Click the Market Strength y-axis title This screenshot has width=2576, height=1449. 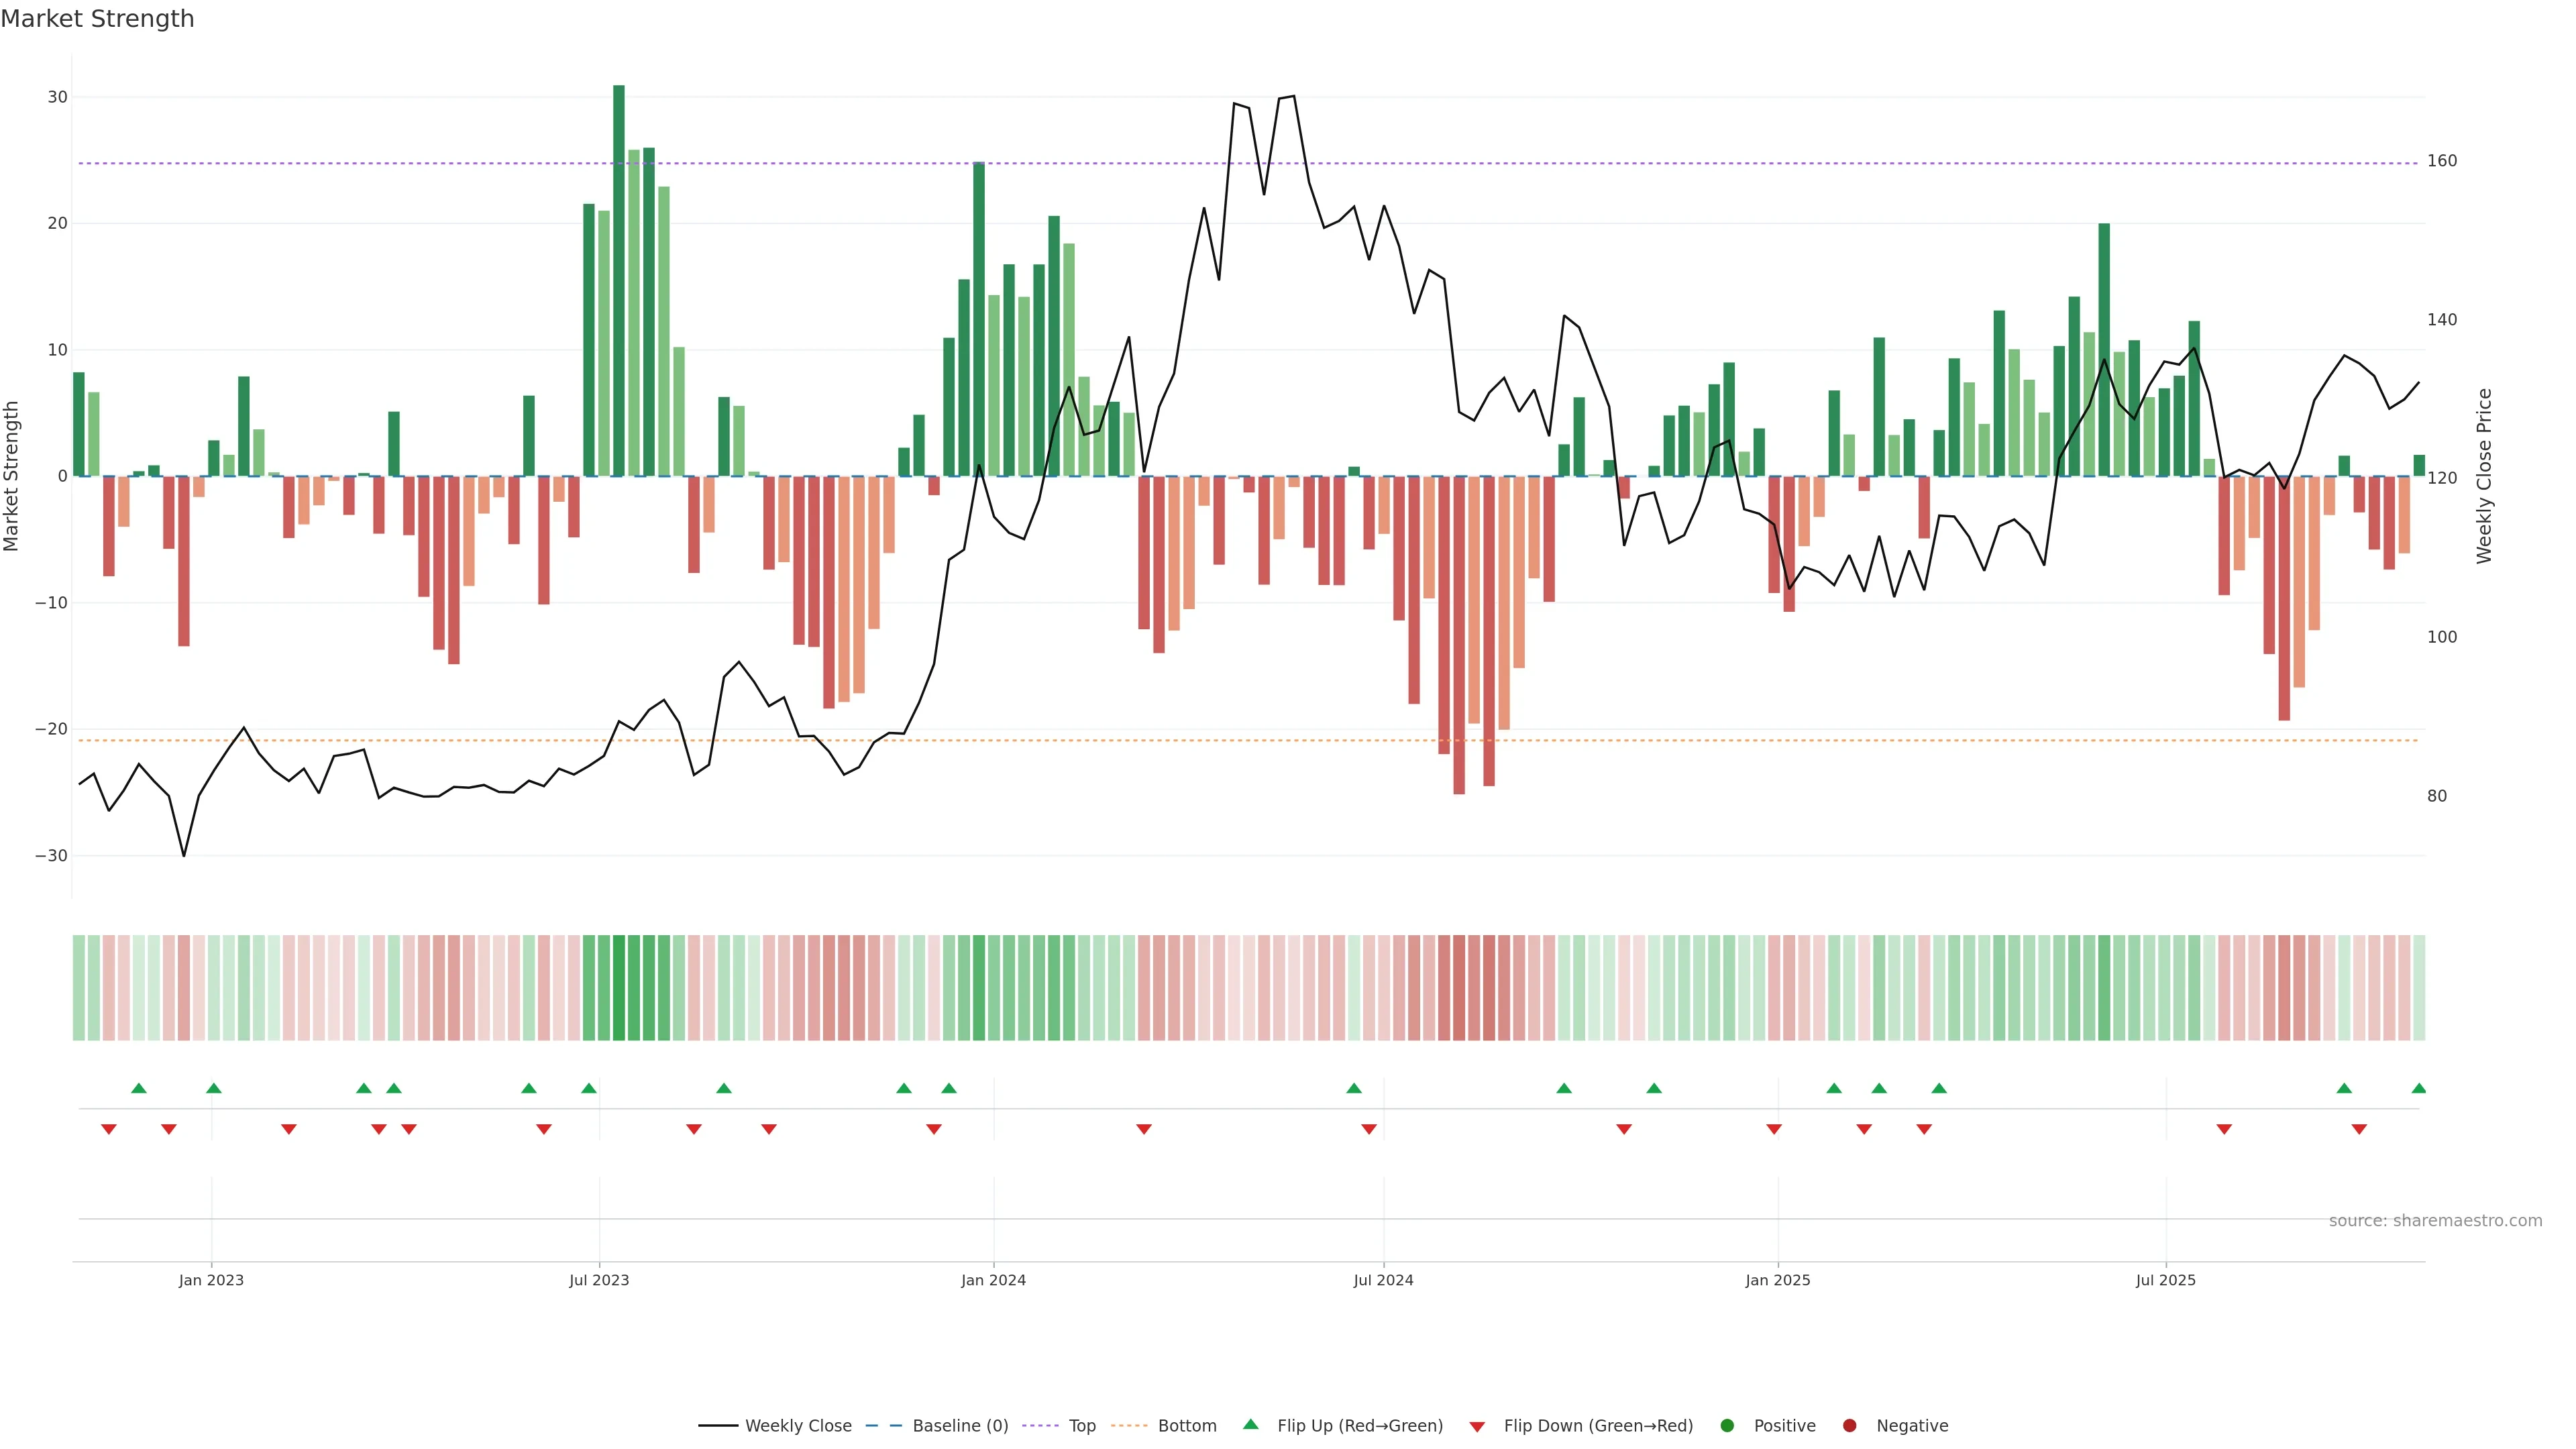click(x=12, y=476)
